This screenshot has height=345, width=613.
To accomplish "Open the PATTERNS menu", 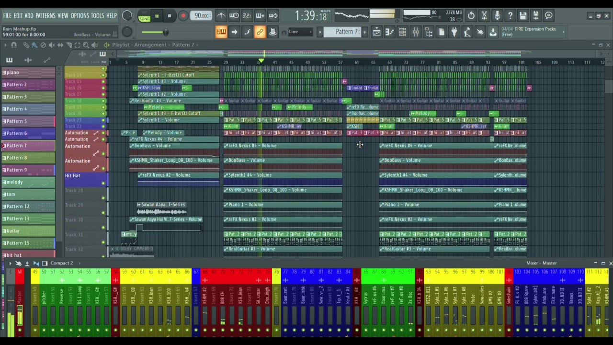I will click(45, 16).
